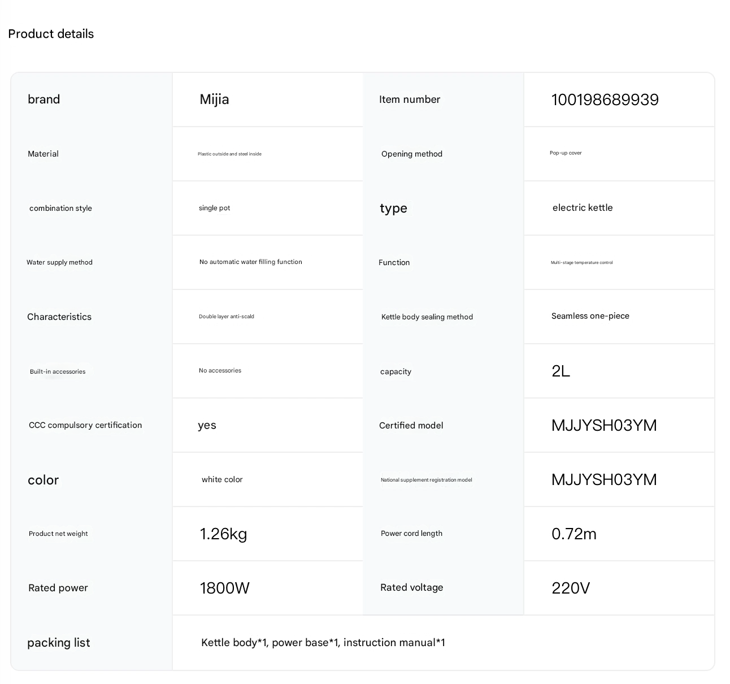Click the 'Plastic outside and steel inside' text

point(229,154)
